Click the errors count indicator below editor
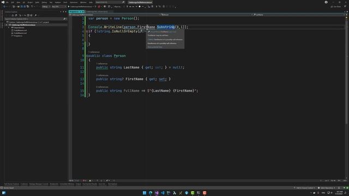 (85, 181)
